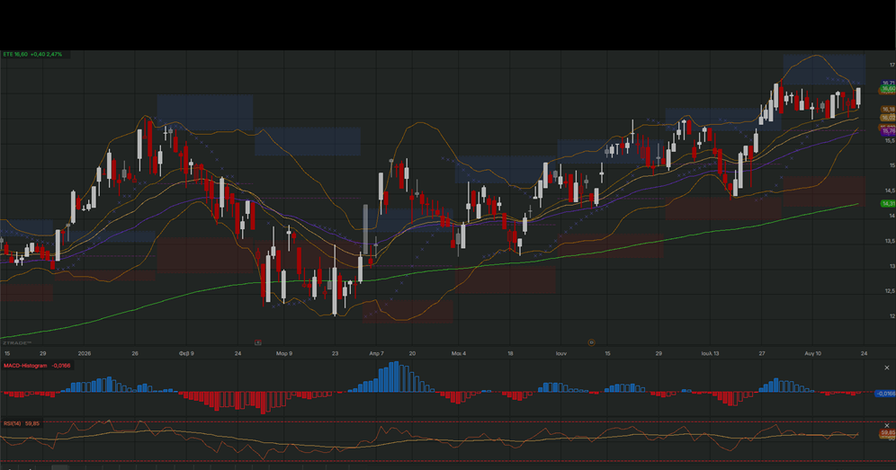The height and width of the screenshot is (470, 896).
Task: Click the 2026 label on time axis
Action: tap(85, 353)
